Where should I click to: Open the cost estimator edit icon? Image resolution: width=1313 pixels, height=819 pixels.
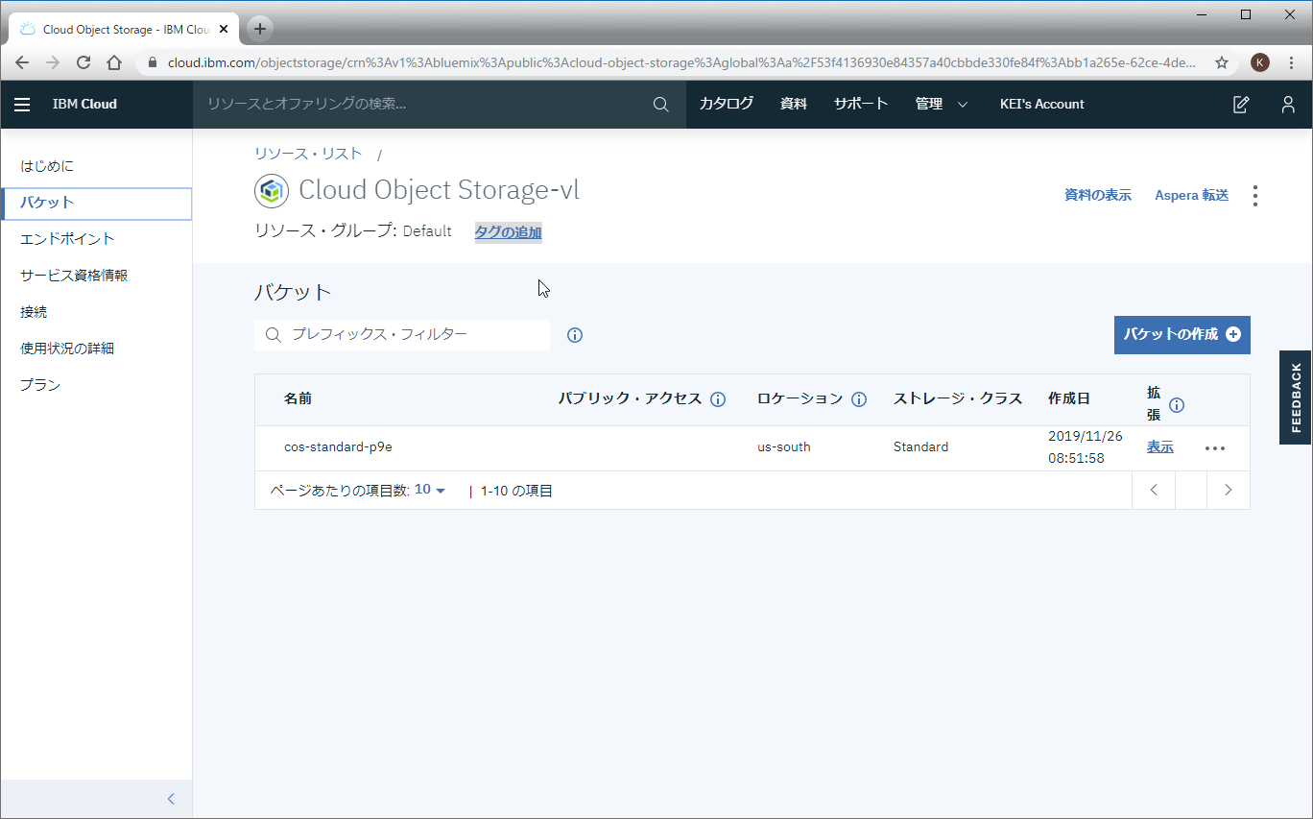point(1241,105)
